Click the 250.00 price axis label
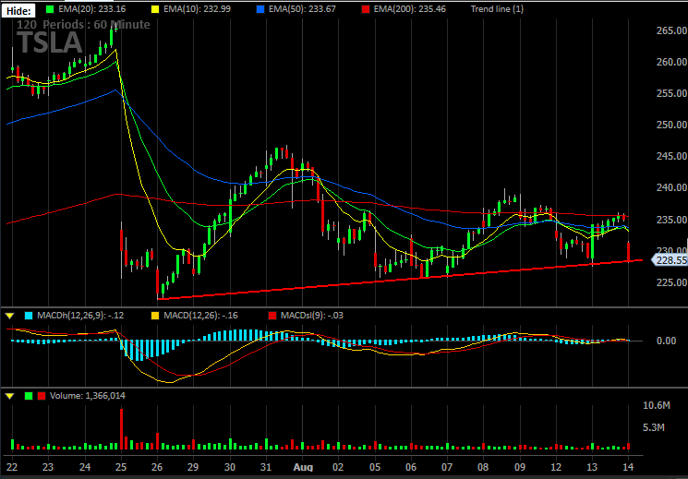 [671, 125]
